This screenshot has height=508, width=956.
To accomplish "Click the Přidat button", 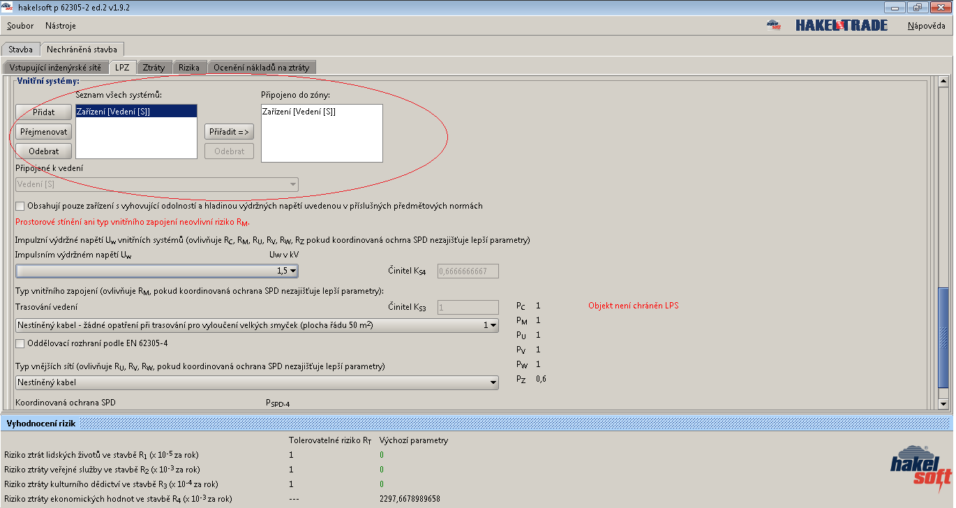I will pyautogui.click(x=44, y=112).
